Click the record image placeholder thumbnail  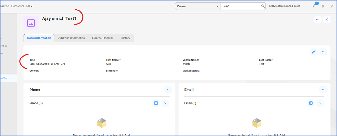click(31, 23)
